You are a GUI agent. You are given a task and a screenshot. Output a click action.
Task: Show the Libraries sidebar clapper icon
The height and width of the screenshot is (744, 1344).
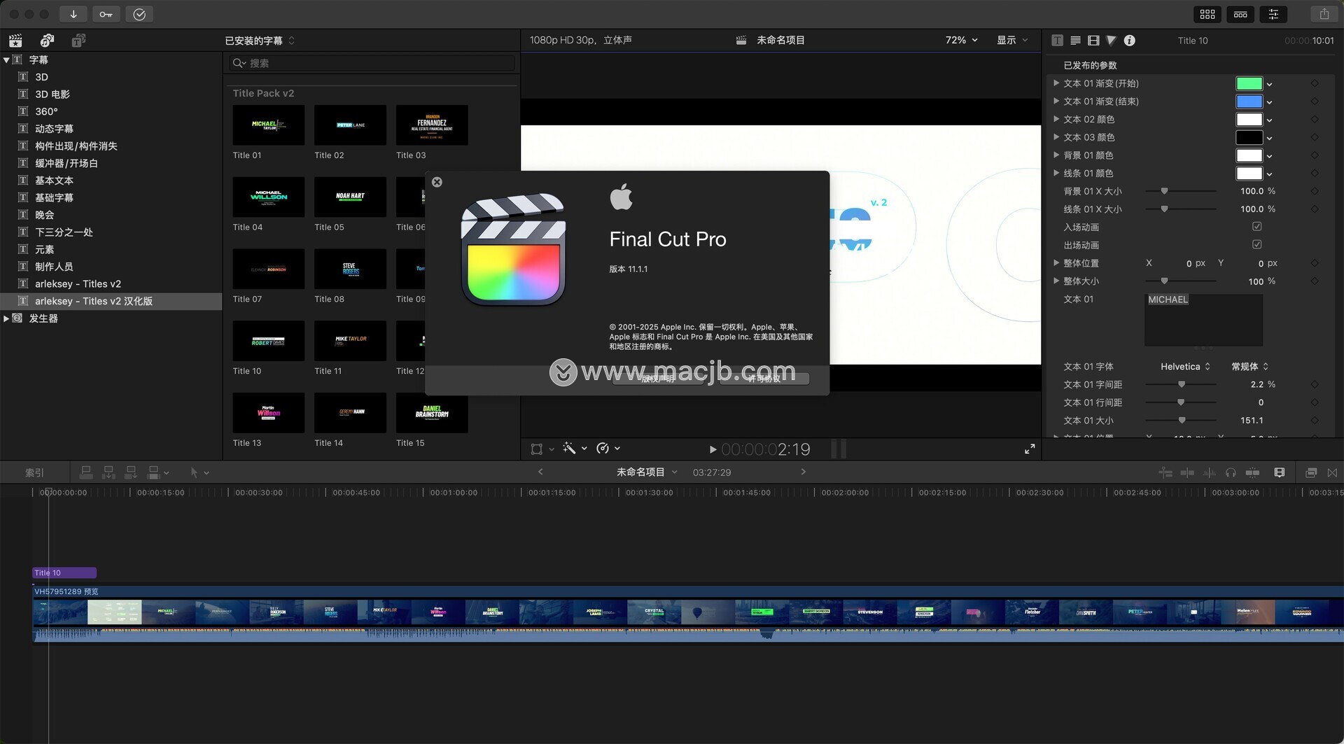(x=15, y=41)
